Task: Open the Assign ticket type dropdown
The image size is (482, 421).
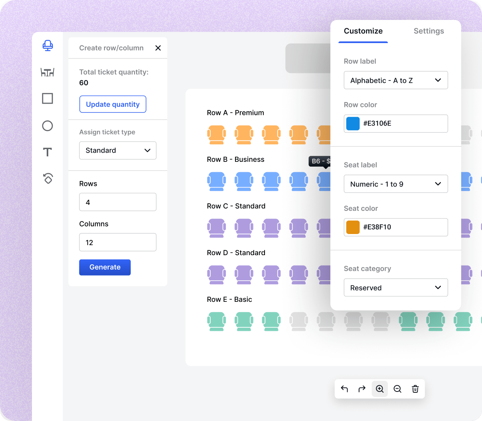Action: (x=118, y=150)
